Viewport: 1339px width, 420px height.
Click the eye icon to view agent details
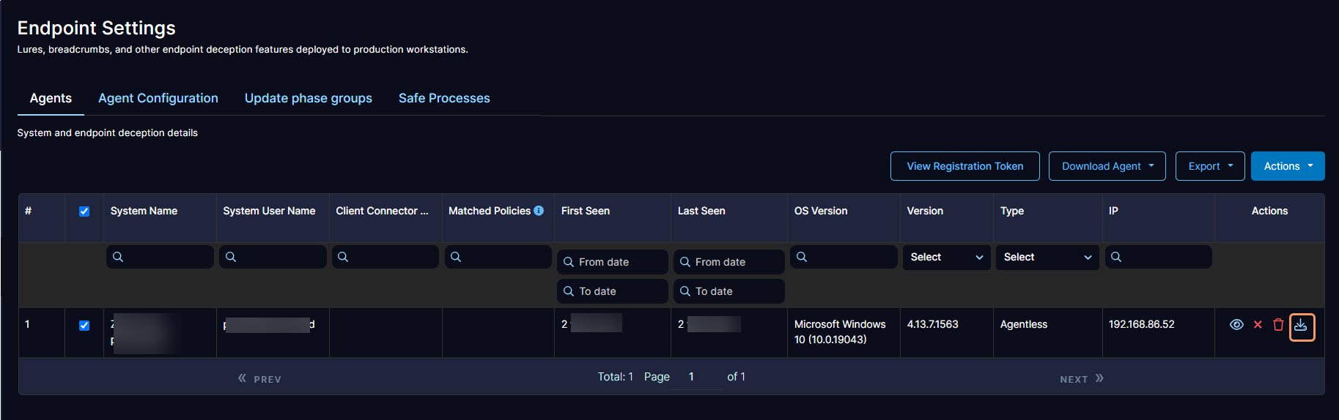[x=1236, y=325]
